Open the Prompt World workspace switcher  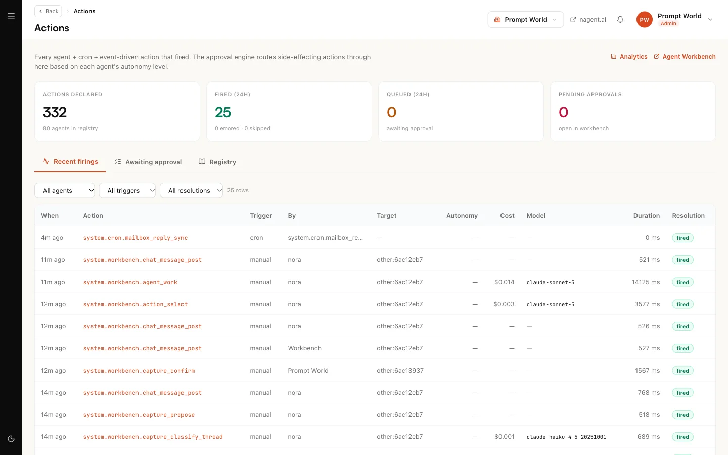pyautogui.click(x=525, y=20)
